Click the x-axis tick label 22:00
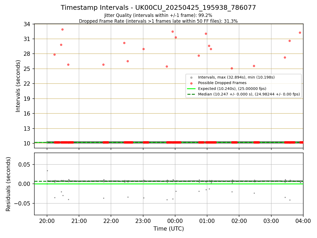 tap(111, 221)
